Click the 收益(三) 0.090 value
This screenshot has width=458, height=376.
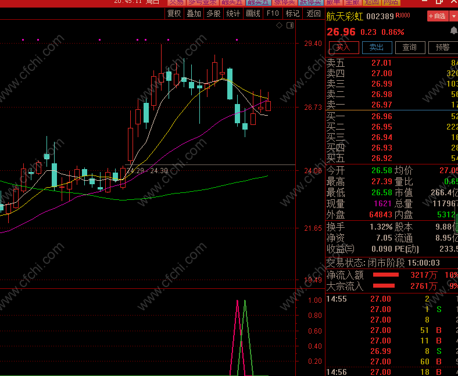point(382,249)
